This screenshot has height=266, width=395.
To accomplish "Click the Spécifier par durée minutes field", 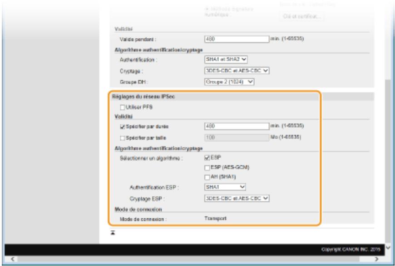I will coord(237,126).
